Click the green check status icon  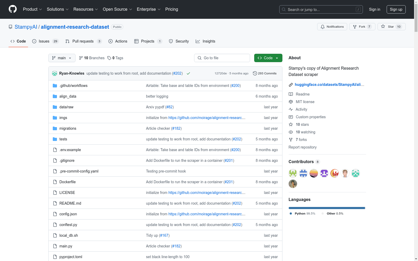pyautogui.click(x=188, y=73)
